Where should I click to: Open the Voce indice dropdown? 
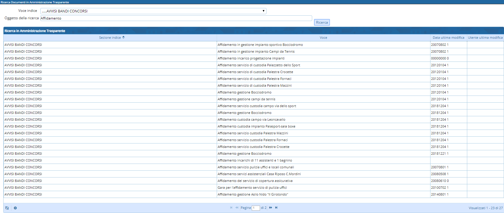coord(153,11)
